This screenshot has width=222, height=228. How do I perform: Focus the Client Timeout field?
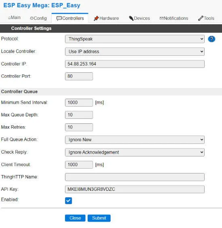(79, 165)
